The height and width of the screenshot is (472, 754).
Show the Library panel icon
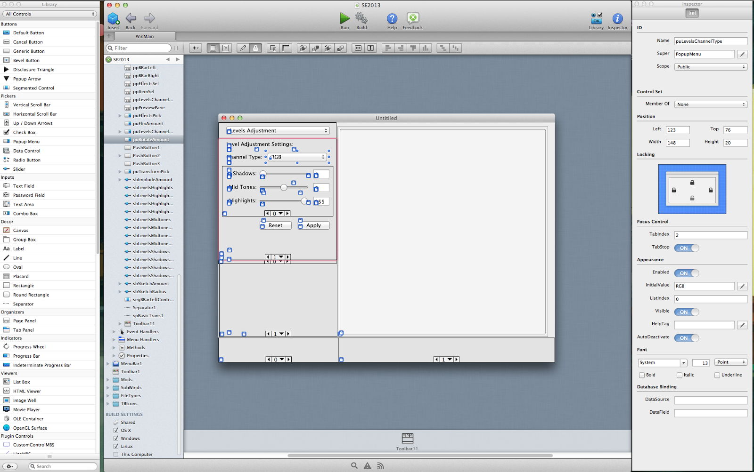click(x=596, y=18)
